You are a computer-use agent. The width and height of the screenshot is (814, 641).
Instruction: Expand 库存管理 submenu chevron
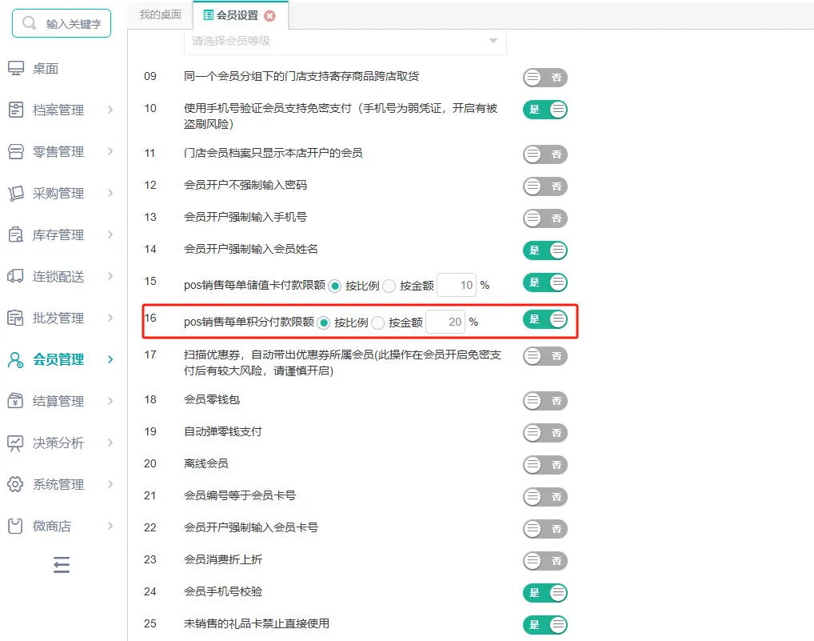[x=110, y=234]
